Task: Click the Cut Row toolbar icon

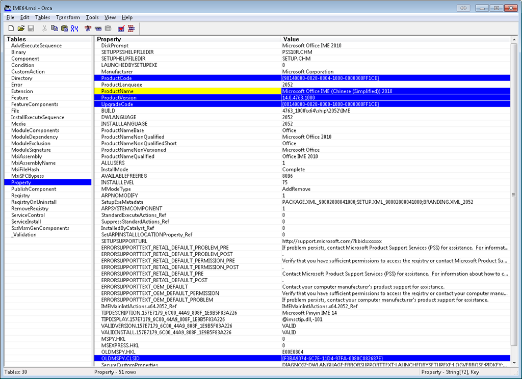Action: (88, 28)
